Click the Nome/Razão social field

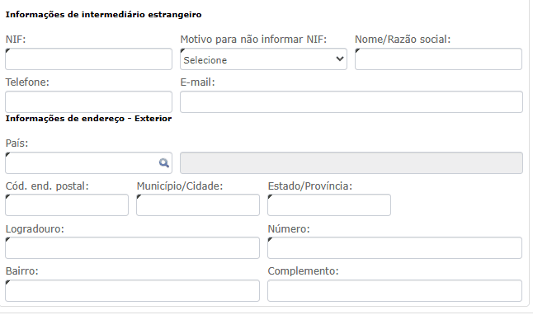point(438,59)
